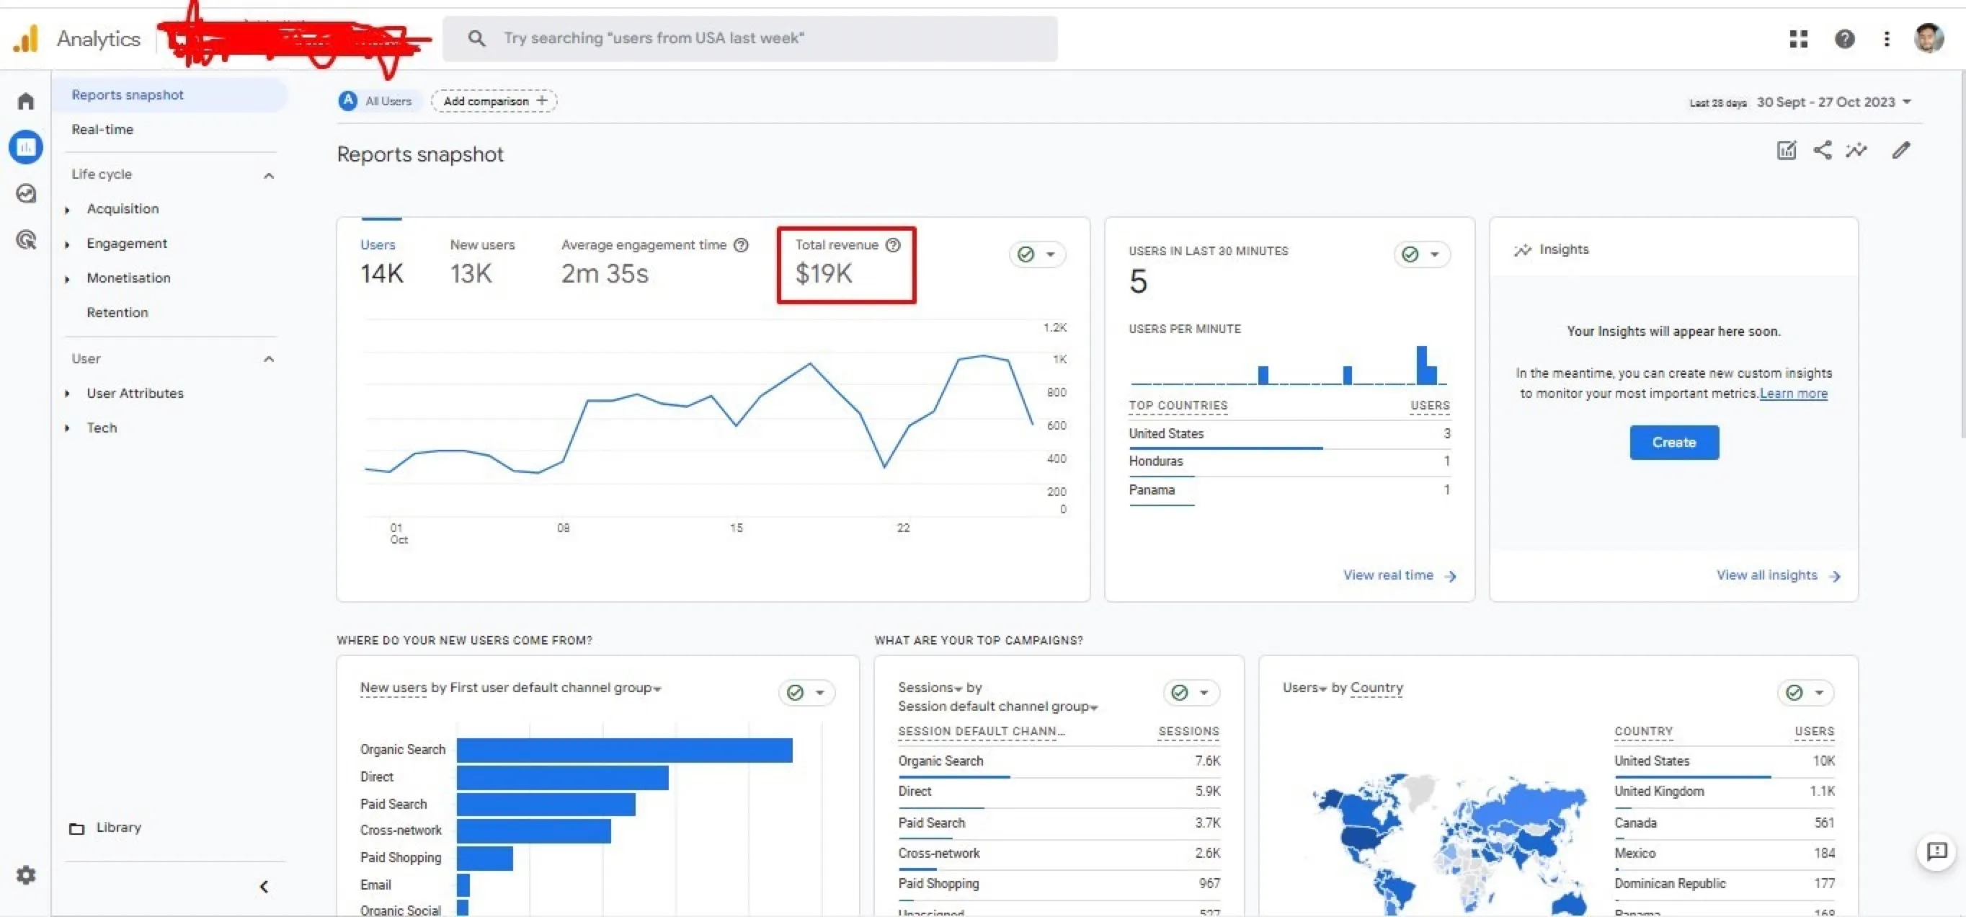Image resolution: width=1966 pixels, height=917 pixels.
Task: Expand the Acquisition menu item
Action: (x=67, y=209)
